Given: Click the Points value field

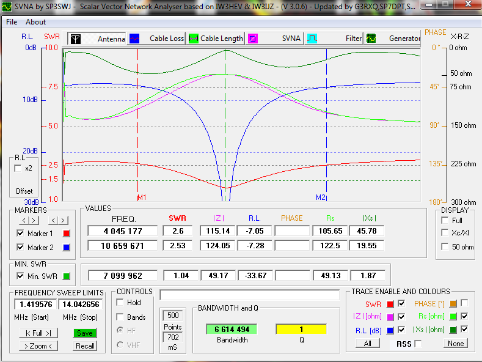Looking at the screenshot, I should pos(173,316).
